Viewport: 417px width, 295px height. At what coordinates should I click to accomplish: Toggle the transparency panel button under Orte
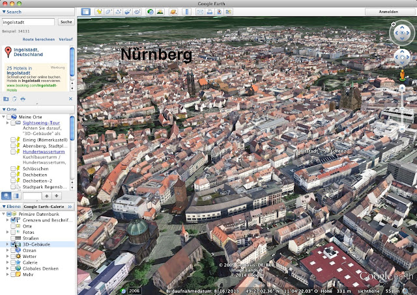click(16, 196)
